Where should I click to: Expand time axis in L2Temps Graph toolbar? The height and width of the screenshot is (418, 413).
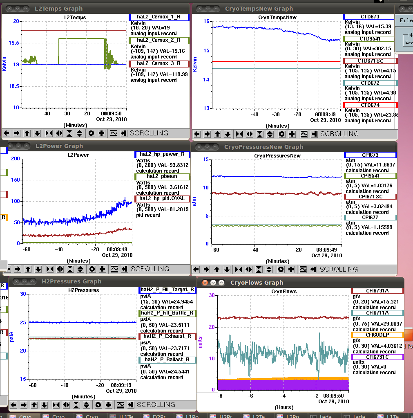[59, 133]
